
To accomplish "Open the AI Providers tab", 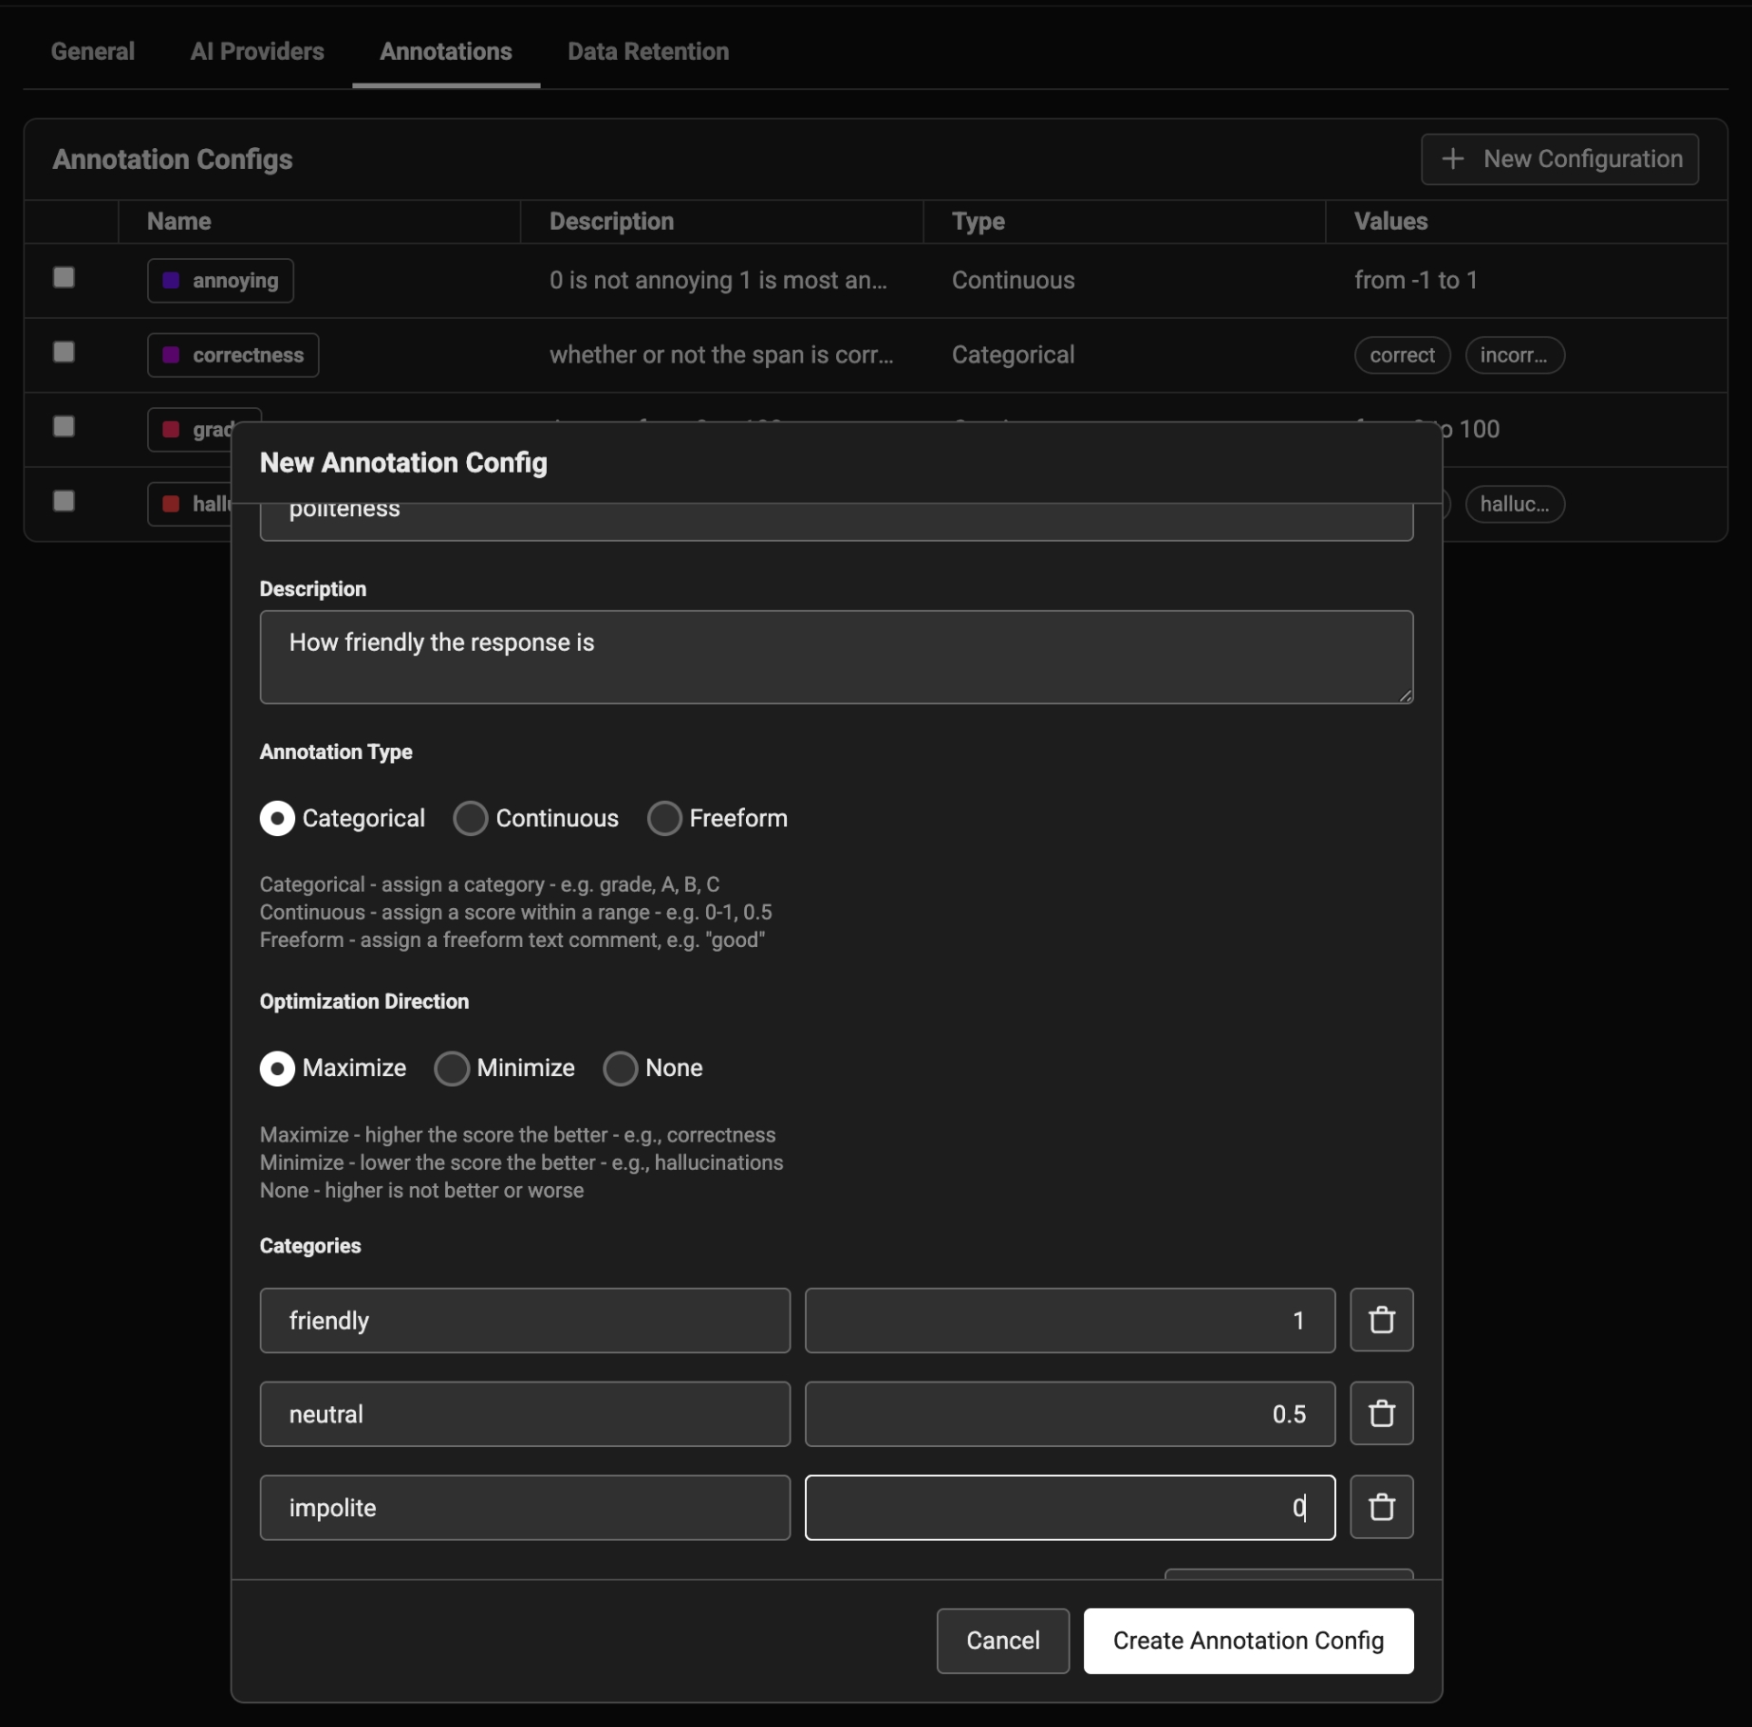I will pos(257,52).
